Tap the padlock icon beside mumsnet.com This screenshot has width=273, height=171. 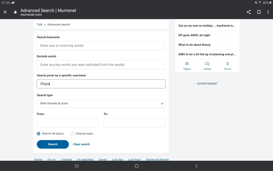coord(15,12)
